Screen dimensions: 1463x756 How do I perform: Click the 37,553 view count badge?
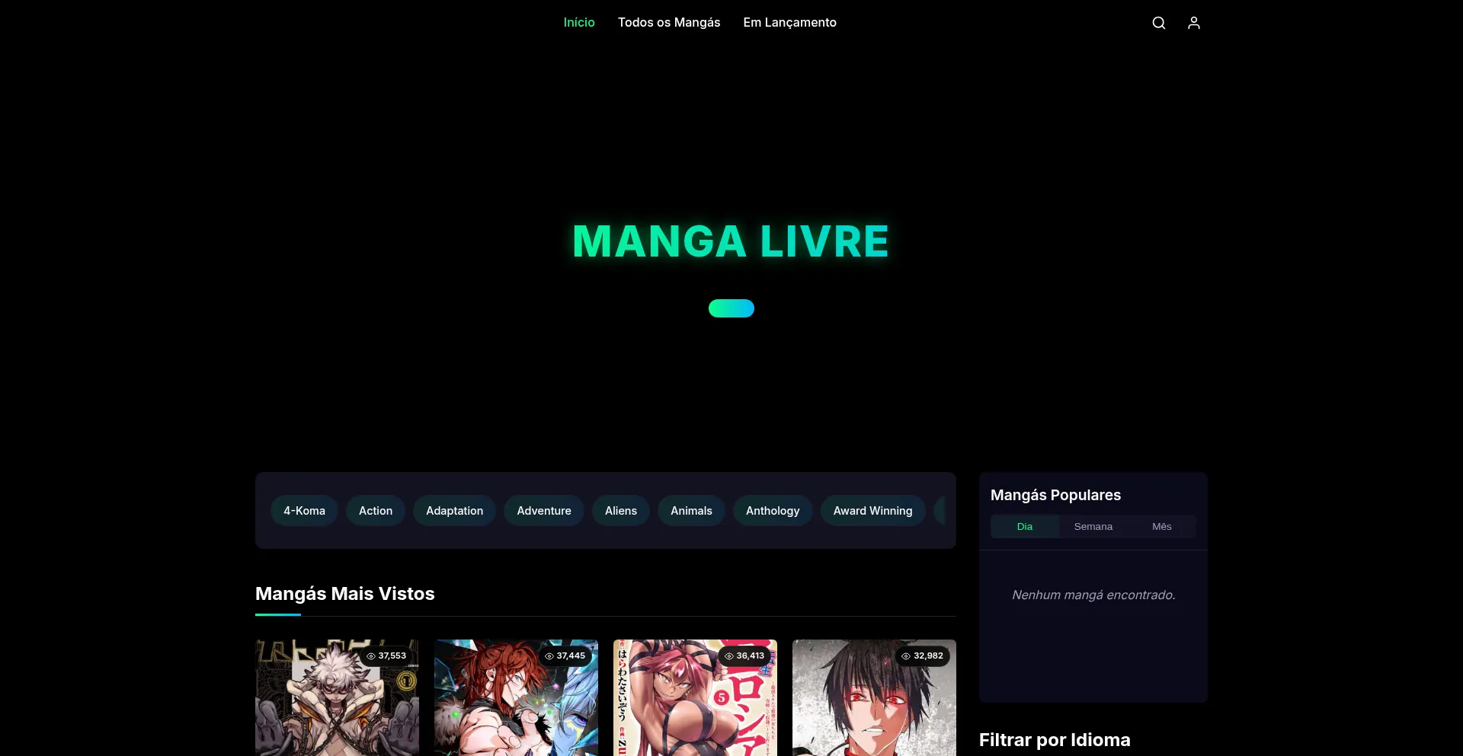386,656
